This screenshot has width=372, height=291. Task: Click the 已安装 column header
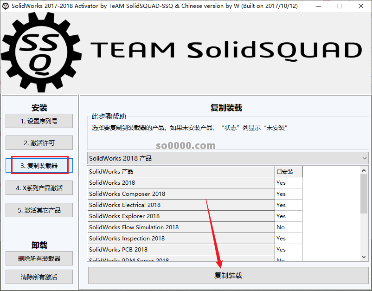point(289,171)
